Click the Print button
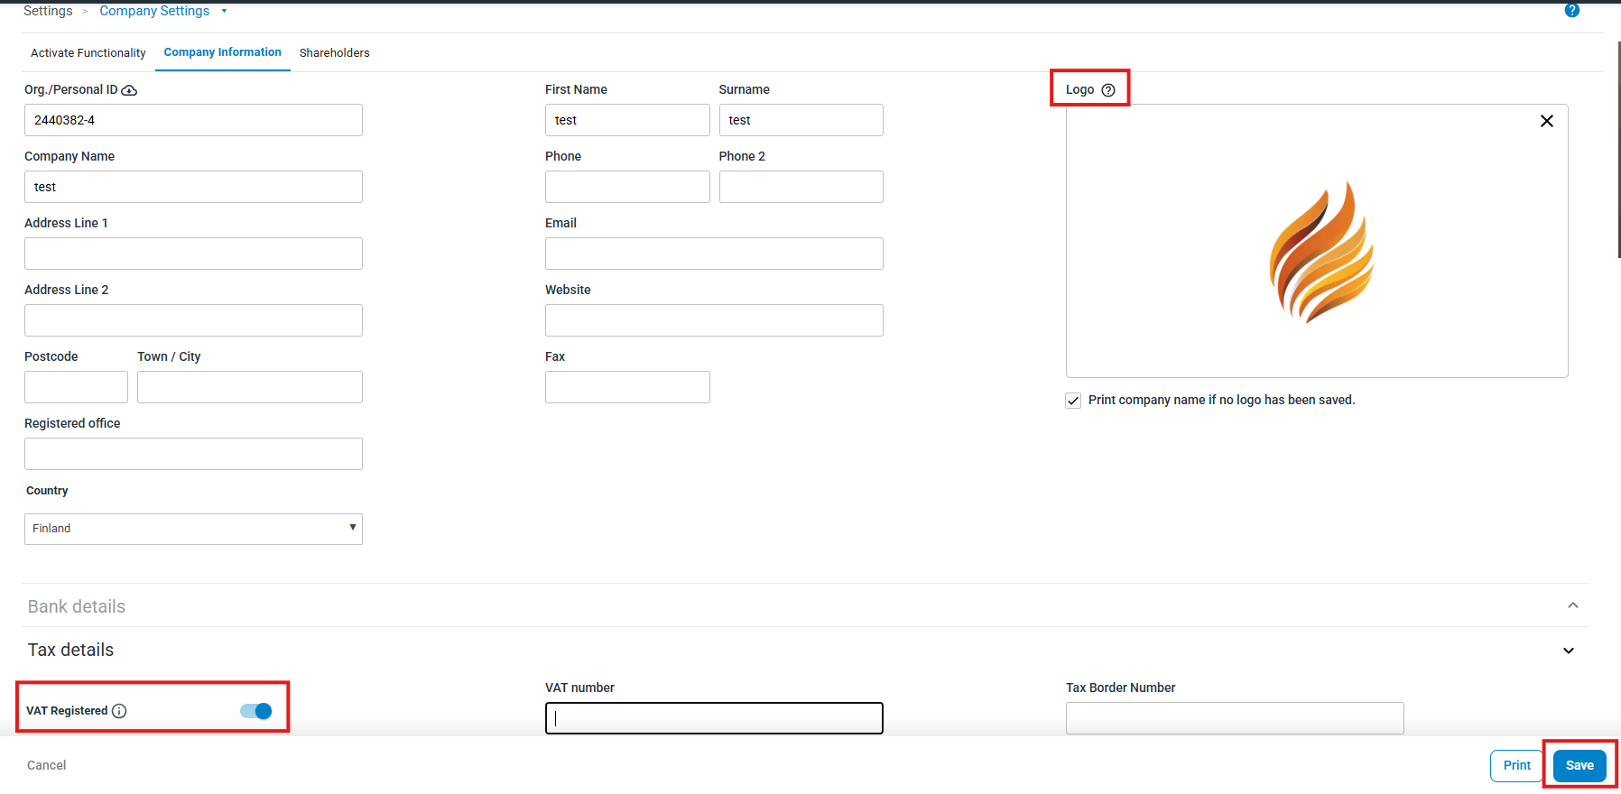The image size is (1621, 794). pos(1516,765)
